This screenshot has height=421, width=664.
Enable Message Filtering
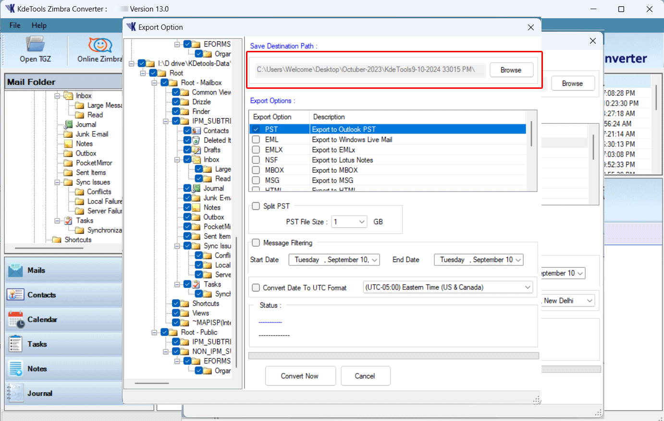[256, 242]
